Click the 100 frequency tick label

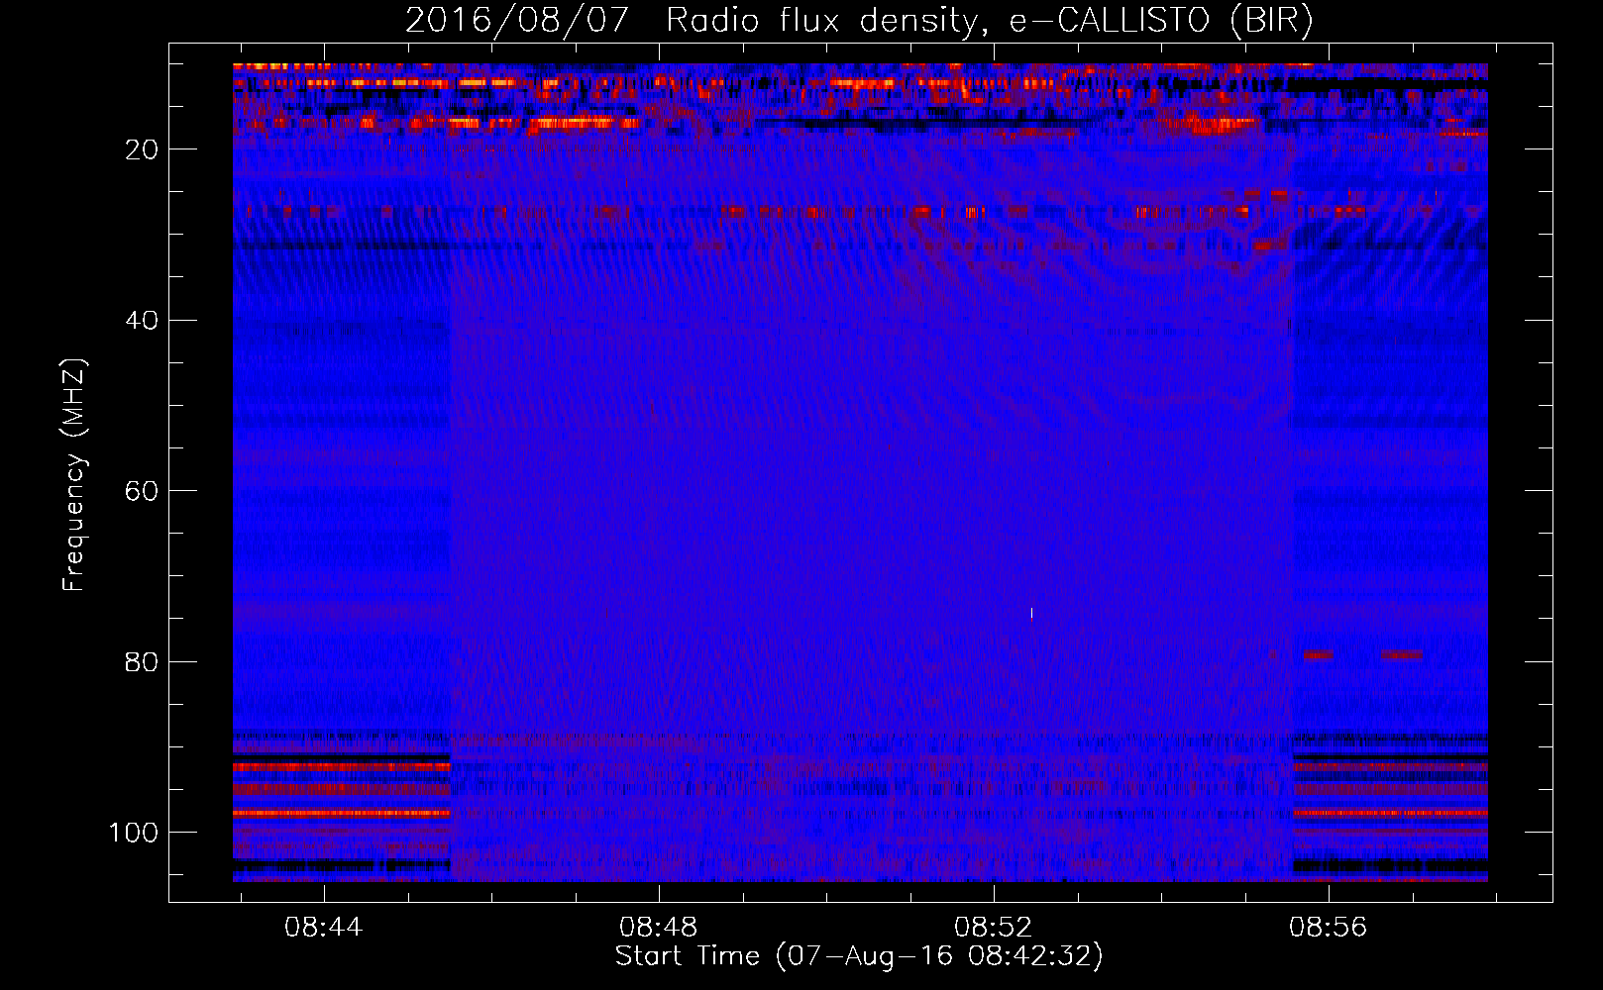pyautogui.click(x=134, y=833)
